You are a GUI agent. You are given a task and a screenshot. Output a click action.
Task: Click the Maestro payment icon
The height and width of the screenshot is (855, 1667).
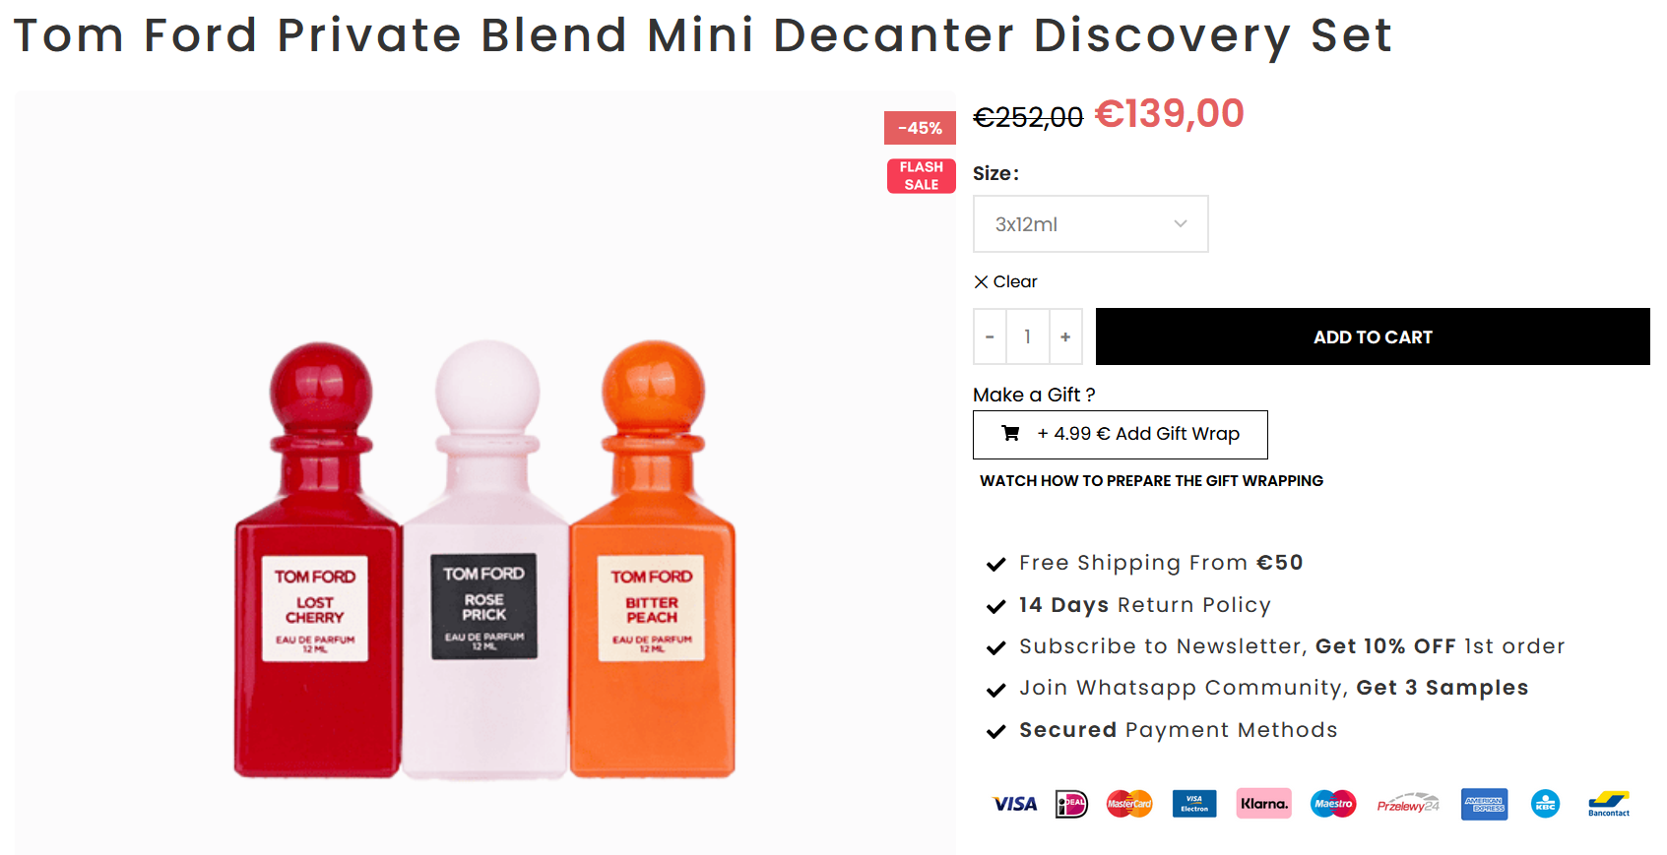[x=1334, y=804]
